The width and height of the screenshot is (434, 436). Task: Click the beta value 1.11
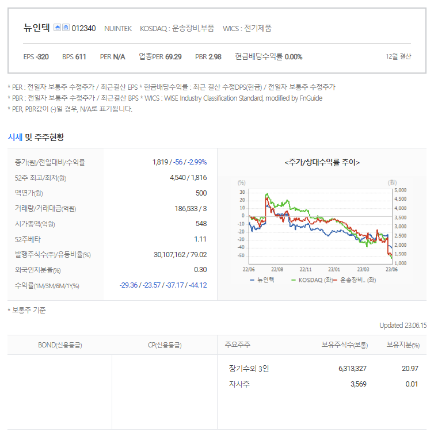click(200, 239)
